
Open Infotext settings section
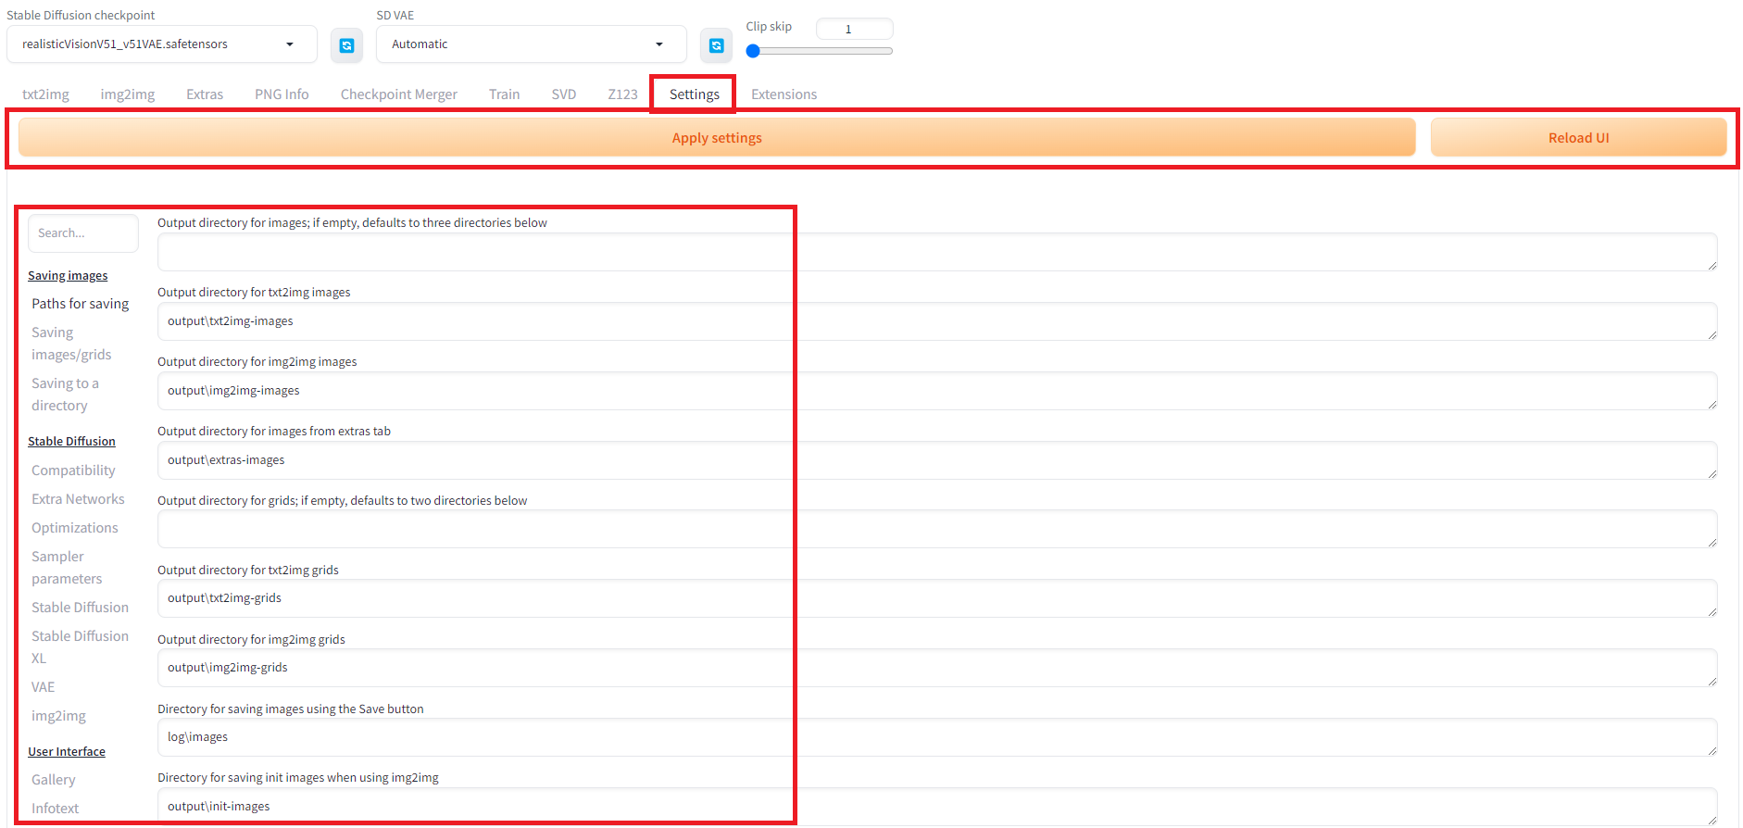tap(56, 809)
